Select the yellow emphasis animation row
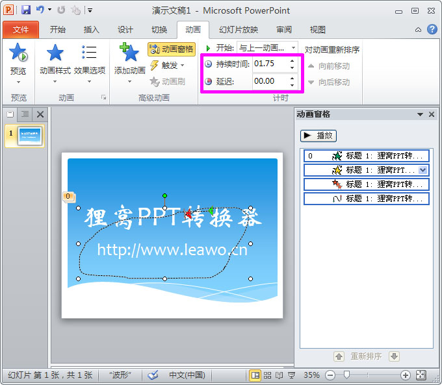 (x=366, y=170)
